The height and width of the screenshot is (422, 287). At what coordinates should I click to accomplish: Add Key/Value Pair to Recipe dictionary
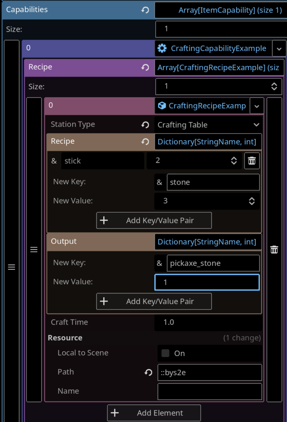[x=154, y=220]
